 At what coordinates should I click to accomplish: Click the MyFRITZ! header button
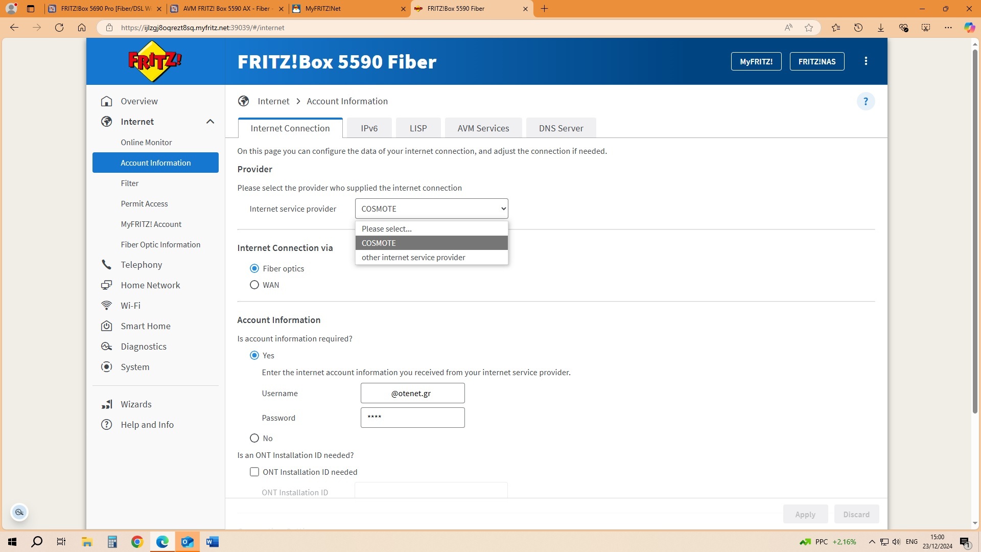pos(756,61)
